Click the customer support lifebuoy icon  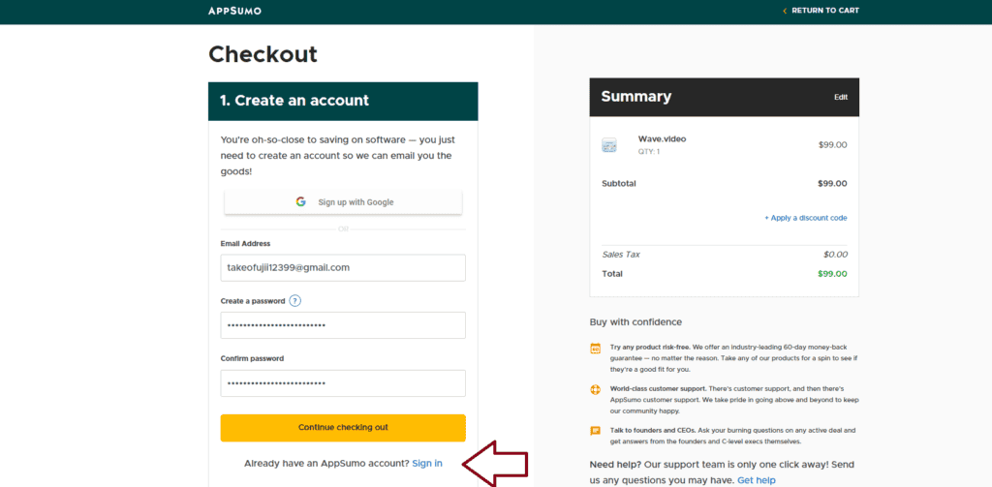coord(596,389)
